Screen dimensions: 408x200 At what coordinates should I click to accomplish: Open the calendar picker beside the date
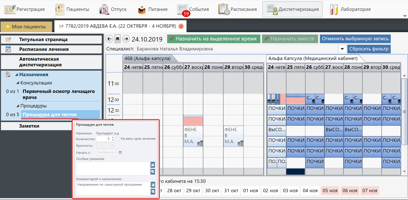[x=118, y=39]
